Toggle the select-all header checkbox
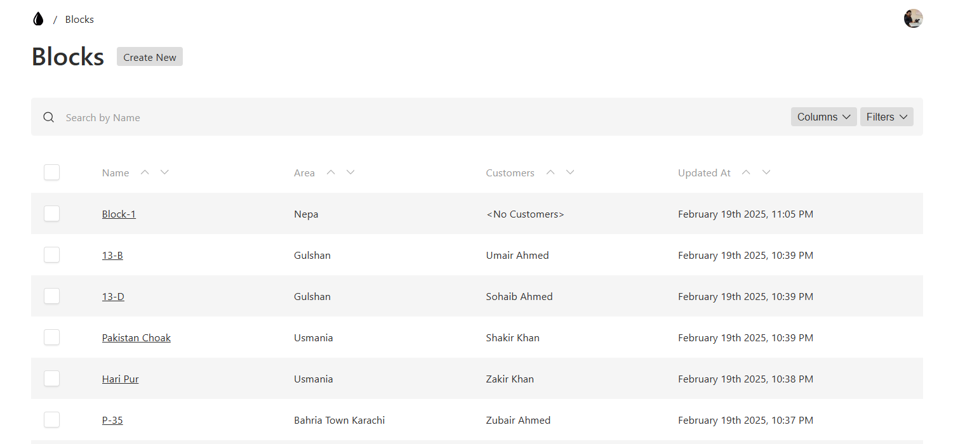Viewport: 965px width, 444px height. 51,172
